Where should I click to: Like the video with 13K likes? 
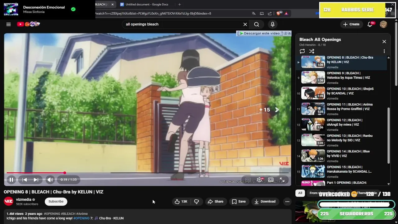tap(181, 202)
